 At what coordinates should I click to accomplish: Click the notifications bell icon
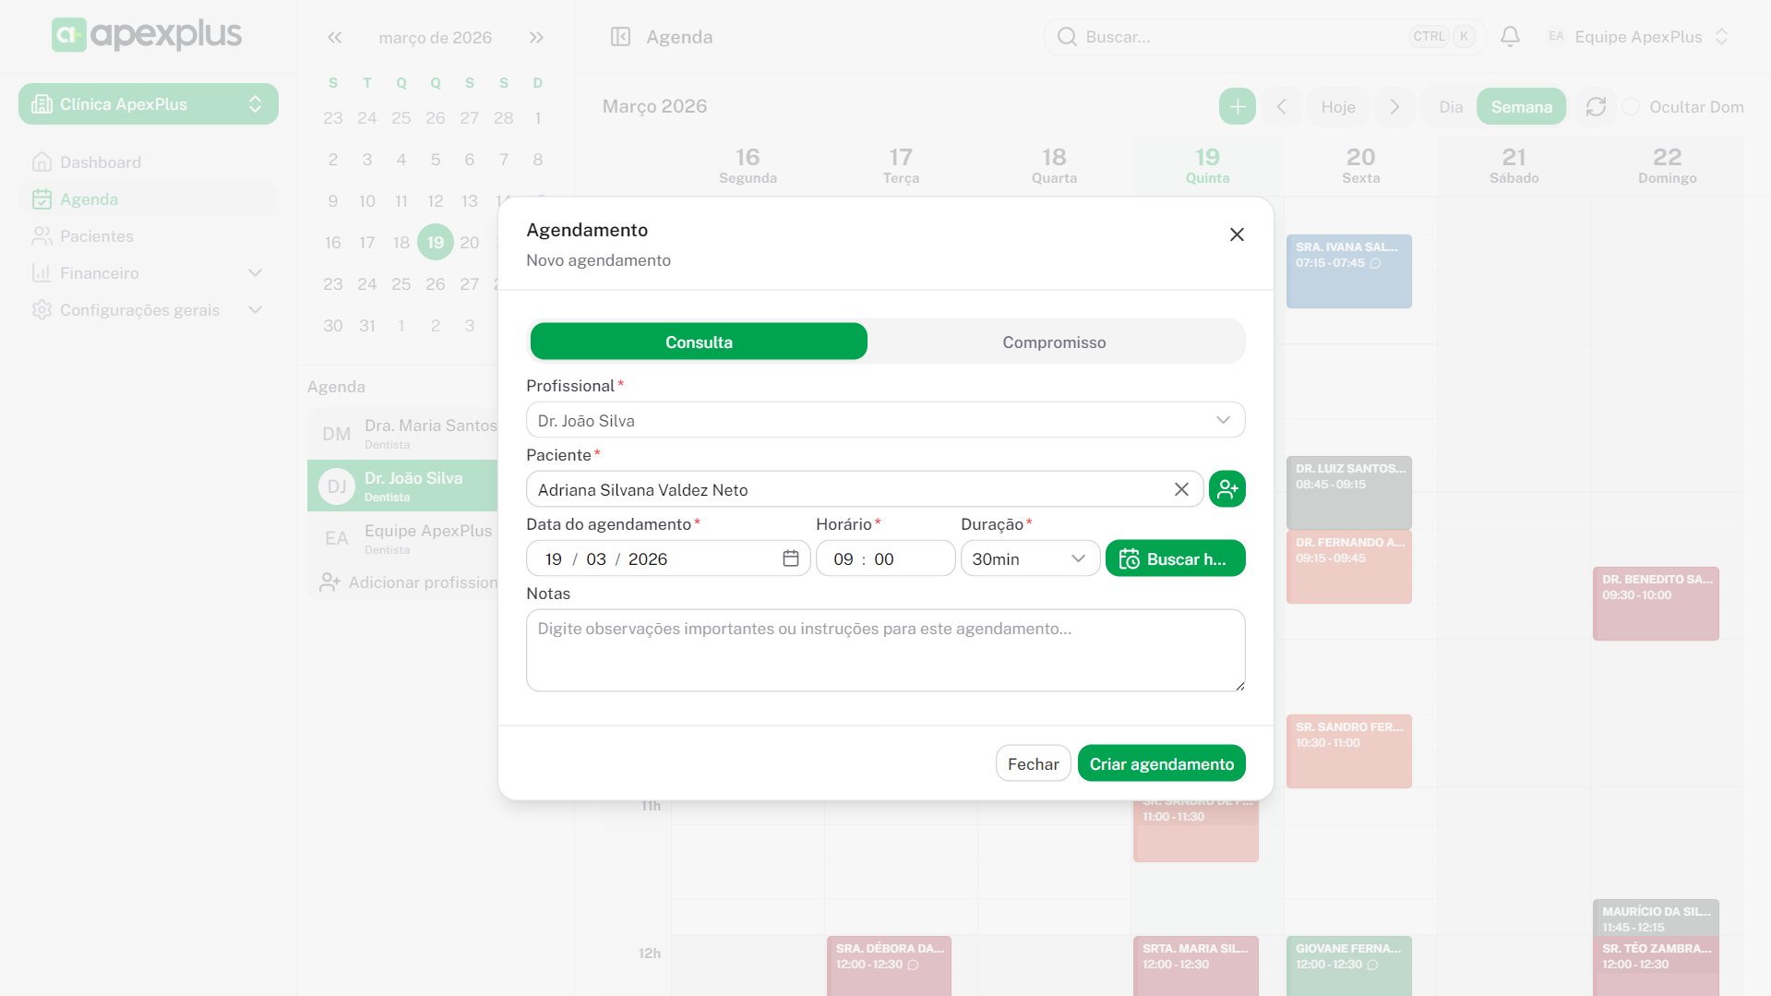coord(1510,37)
